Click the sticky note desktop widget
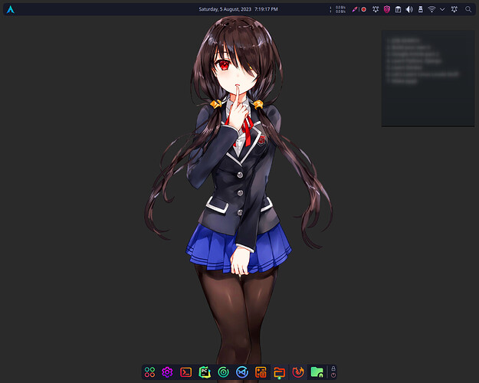 (428, 78)
